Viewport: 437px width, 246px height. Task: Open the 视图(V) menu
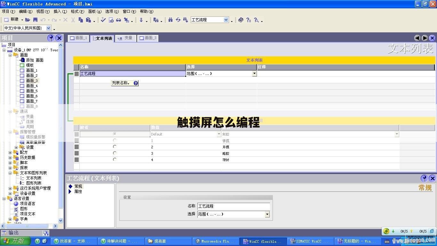tap(43, 12)
